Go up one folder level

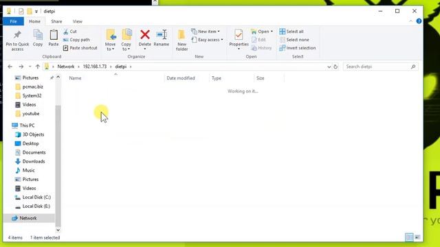[x=38, y=67]
